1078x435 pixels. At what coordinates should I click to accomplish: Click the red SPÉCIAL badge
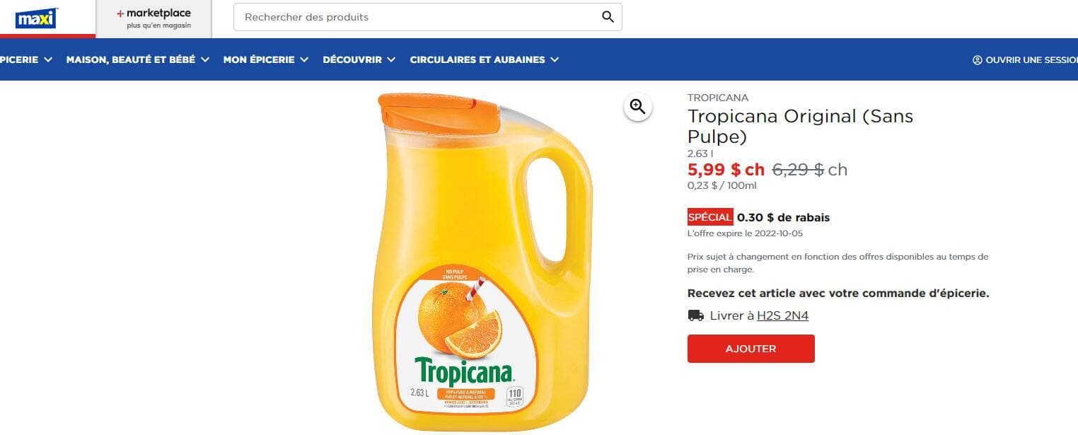pyautogui.click(x=710, y=217)
